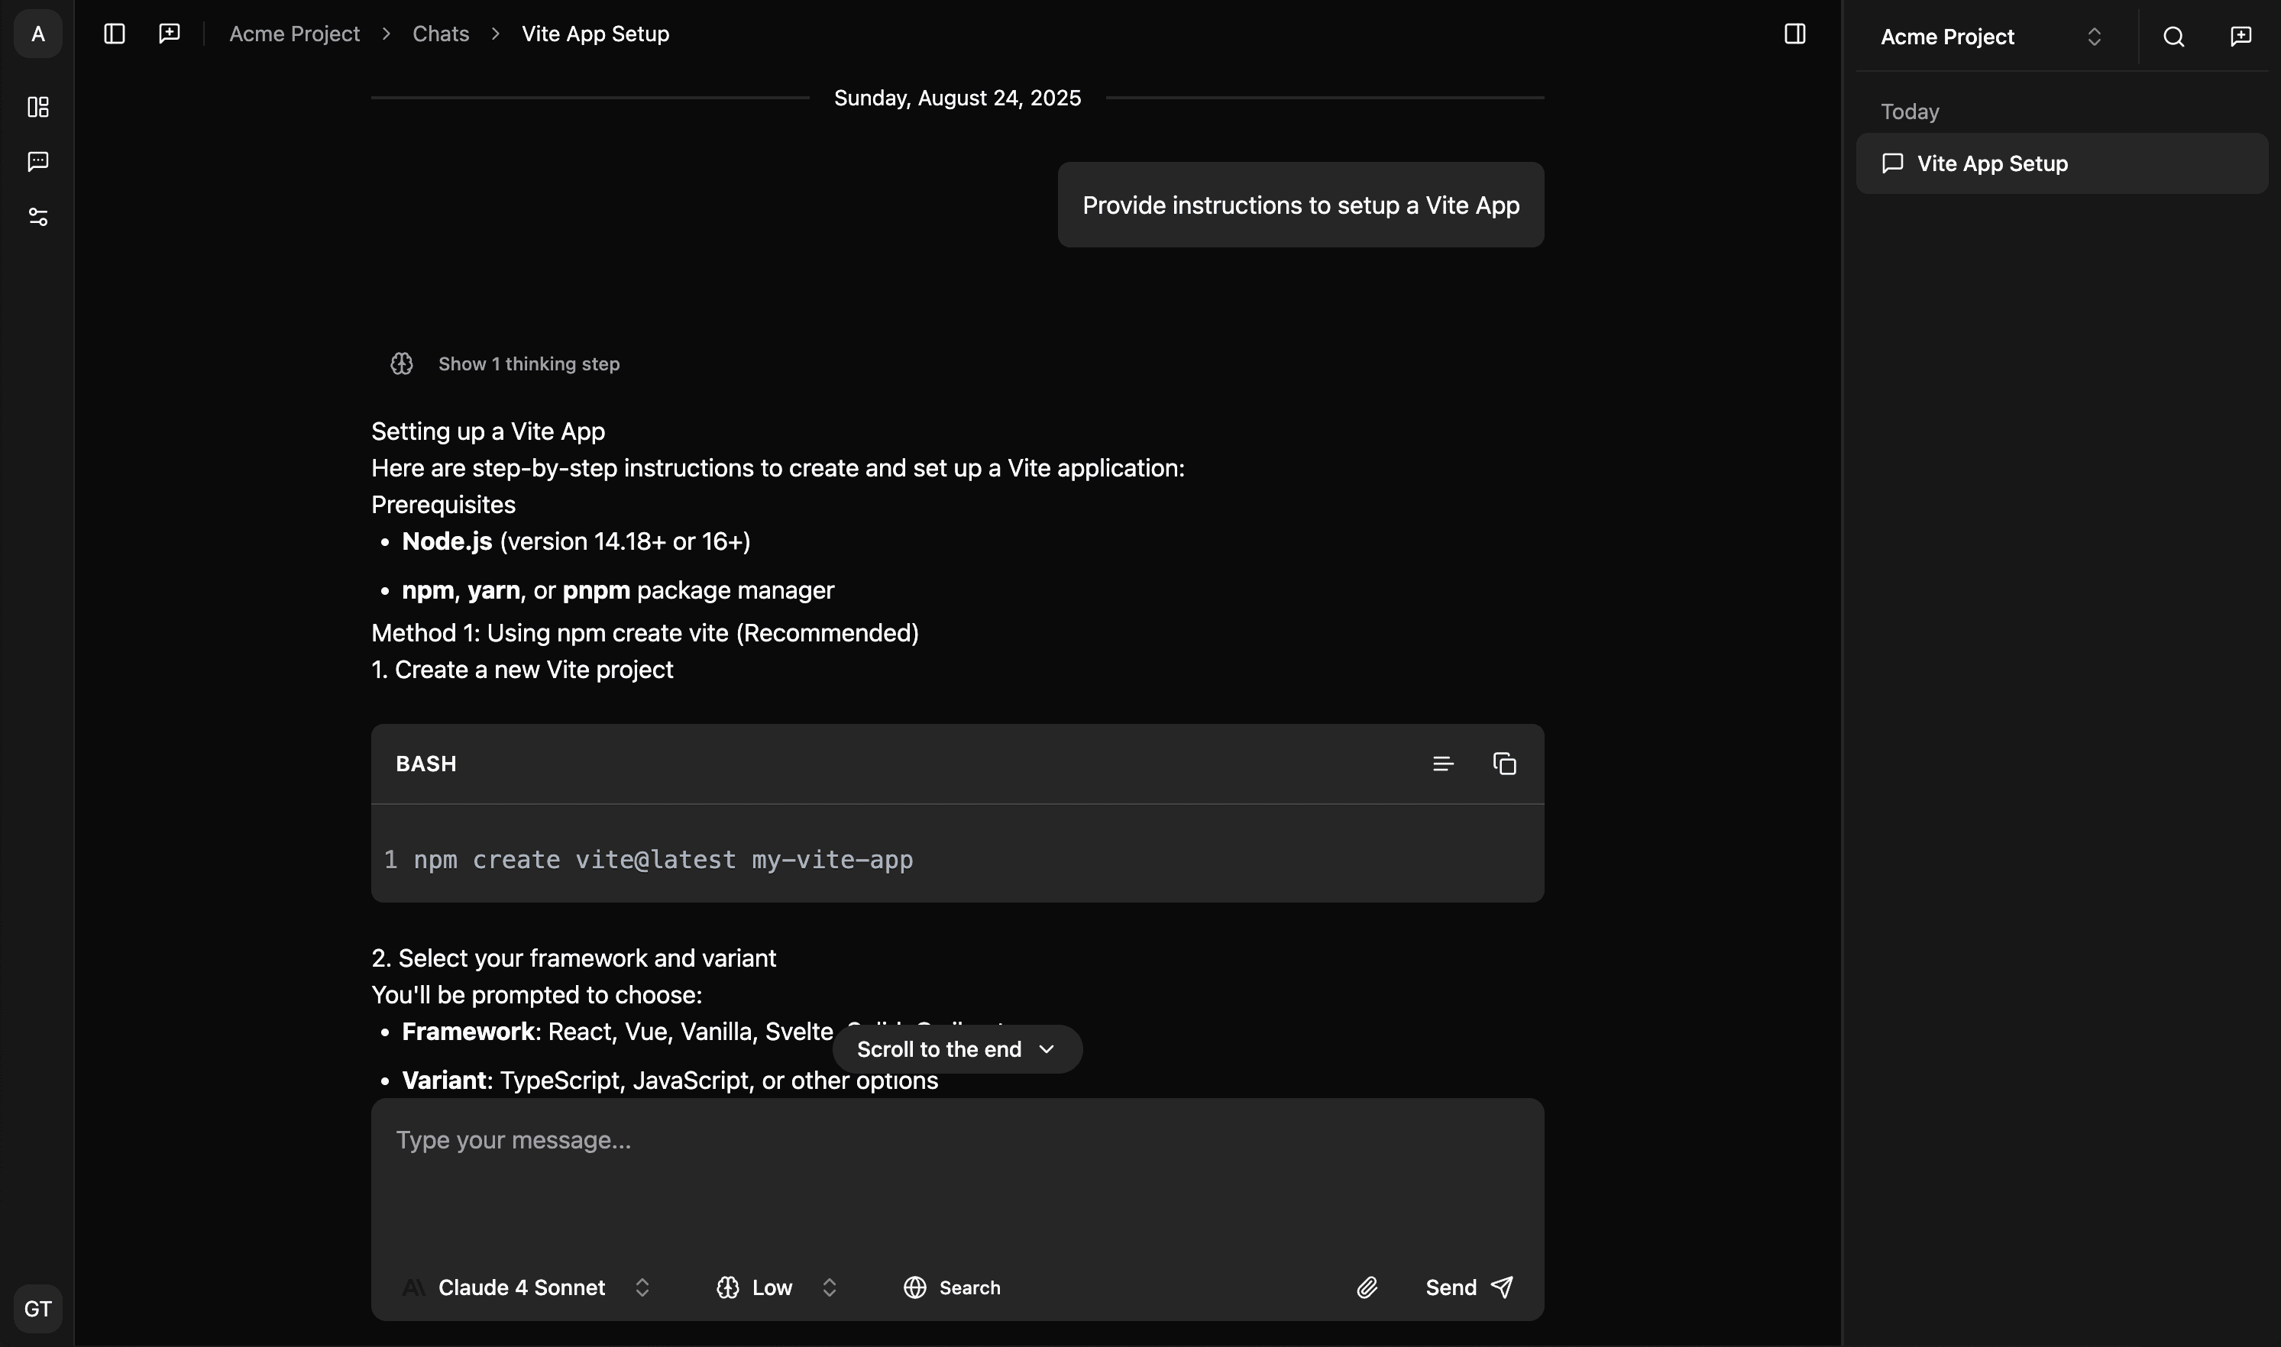Open settings sliders icon in left sidebar
This screenshot has height=1347, width=2281.
37,216
